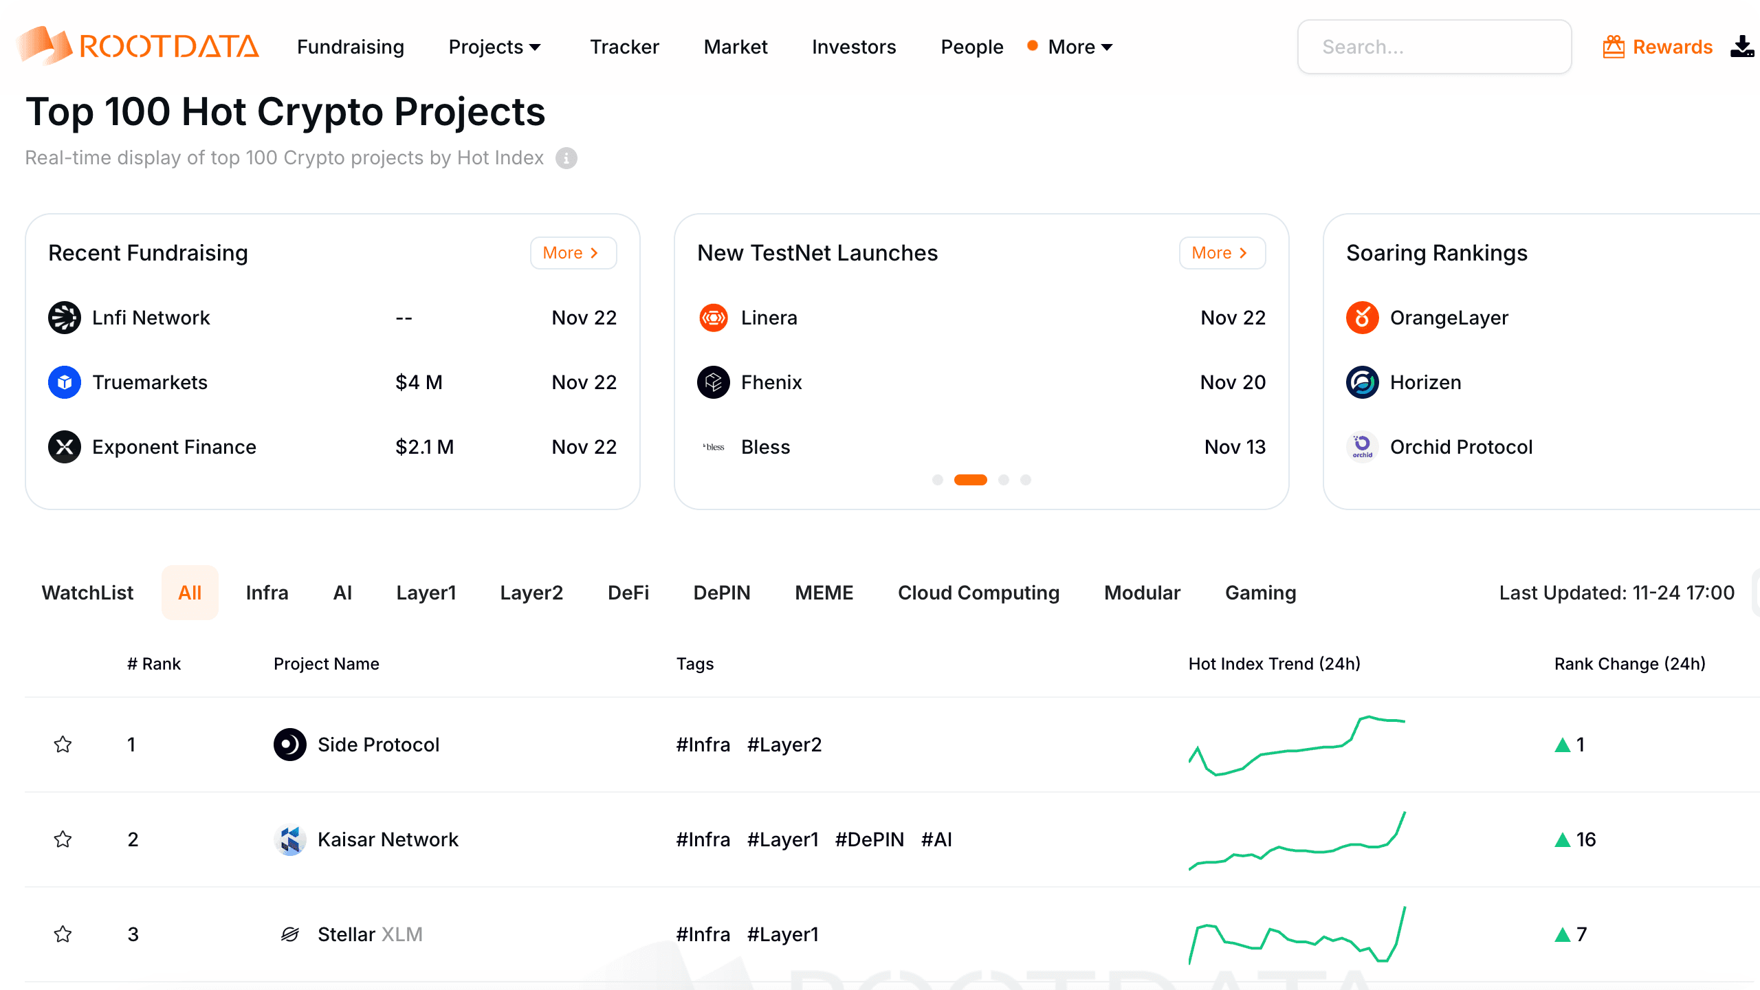Open the Tracker nav item
The height and width of the screenshot is (990, 1760).
coord(624,47)
